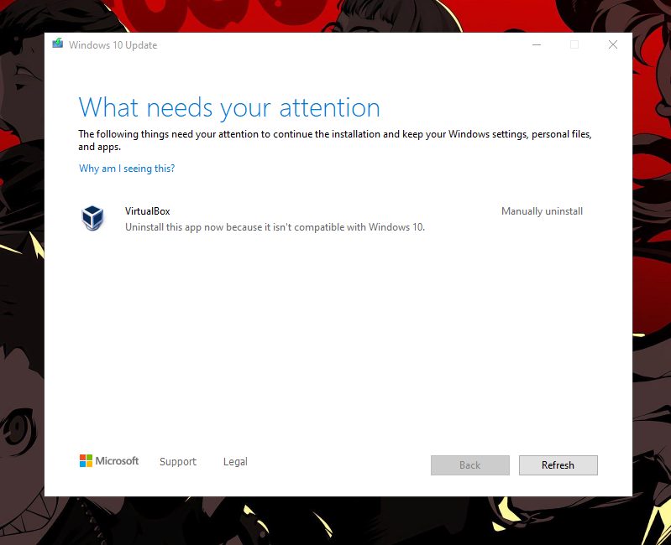The image size is (671, 545).
Task: Click the "Uninstall this app now" description
Action: coord(275,227)
